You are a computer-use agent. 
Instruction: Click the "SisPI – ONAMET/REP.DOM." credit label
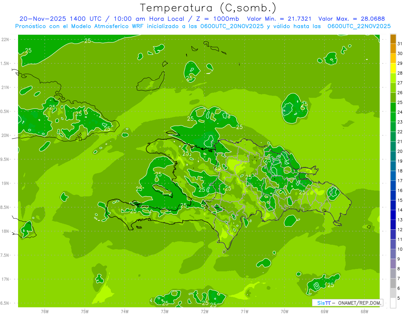point(348,303)
